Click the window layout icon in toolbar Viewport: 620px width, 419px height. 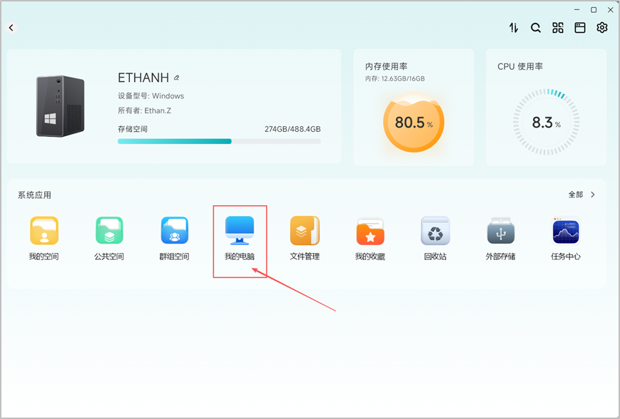580,28
